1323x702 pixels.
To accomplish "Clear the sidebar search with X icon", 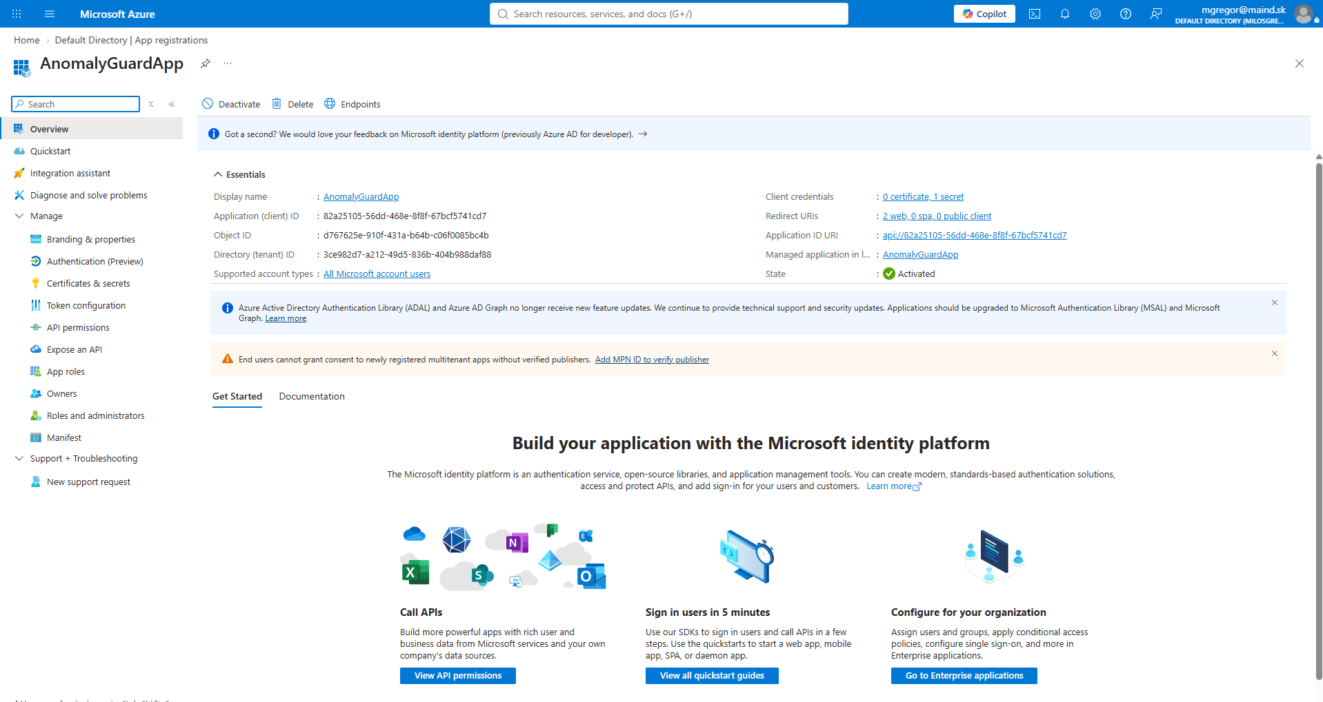I will (151, 104).
